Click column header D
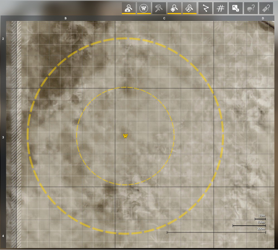Image resolution: width=278 pixels, height=250 pixels. pos(263,18)
